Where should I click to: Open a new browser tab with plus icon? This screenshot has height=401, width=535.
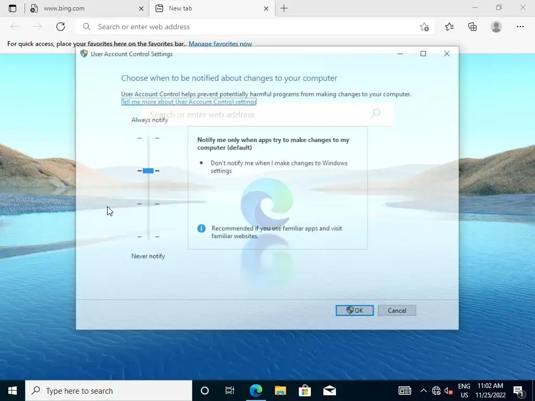click(284, 8)
